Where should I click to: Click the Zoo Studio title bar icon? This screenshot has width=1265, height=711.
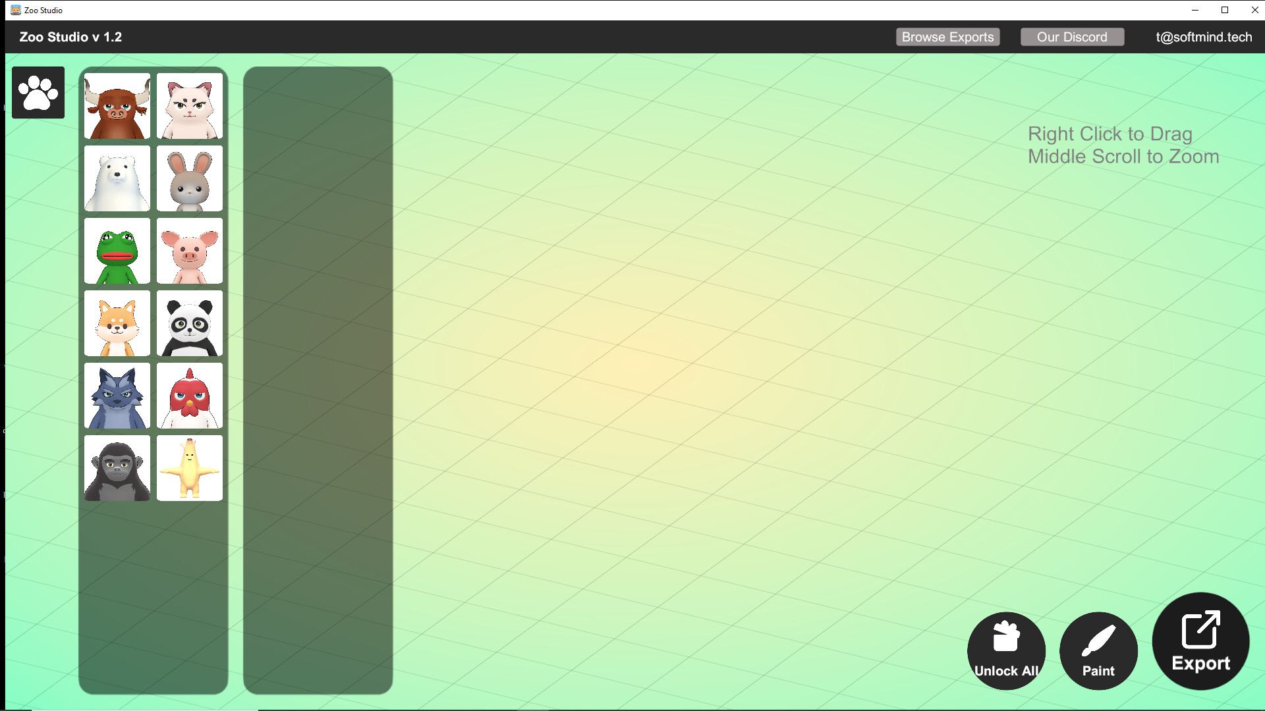(x=14, y=10)
